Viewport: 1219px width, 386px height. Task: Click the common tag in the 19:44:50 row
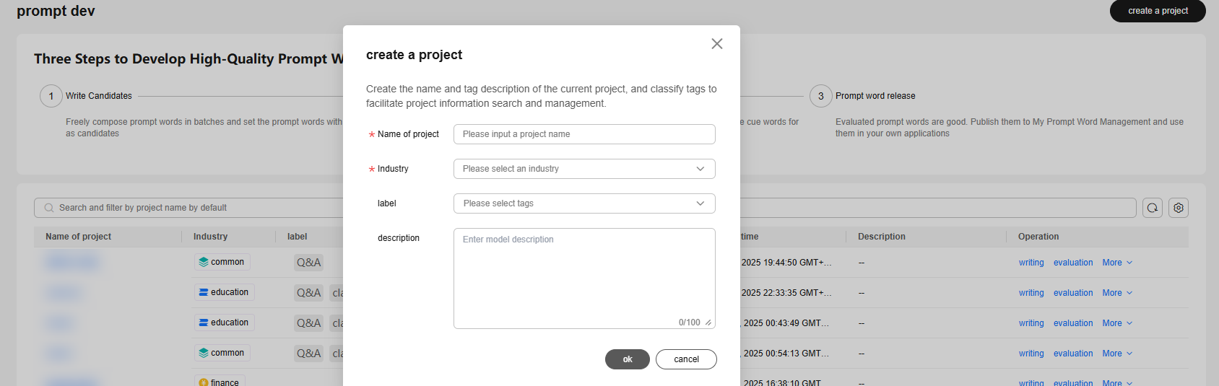(x=222, y=262)
